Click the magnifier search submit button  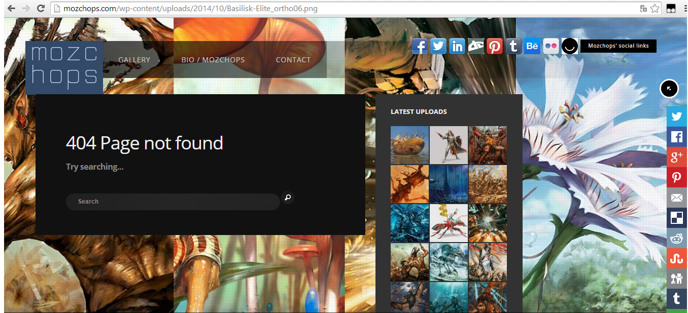(288, 198)
